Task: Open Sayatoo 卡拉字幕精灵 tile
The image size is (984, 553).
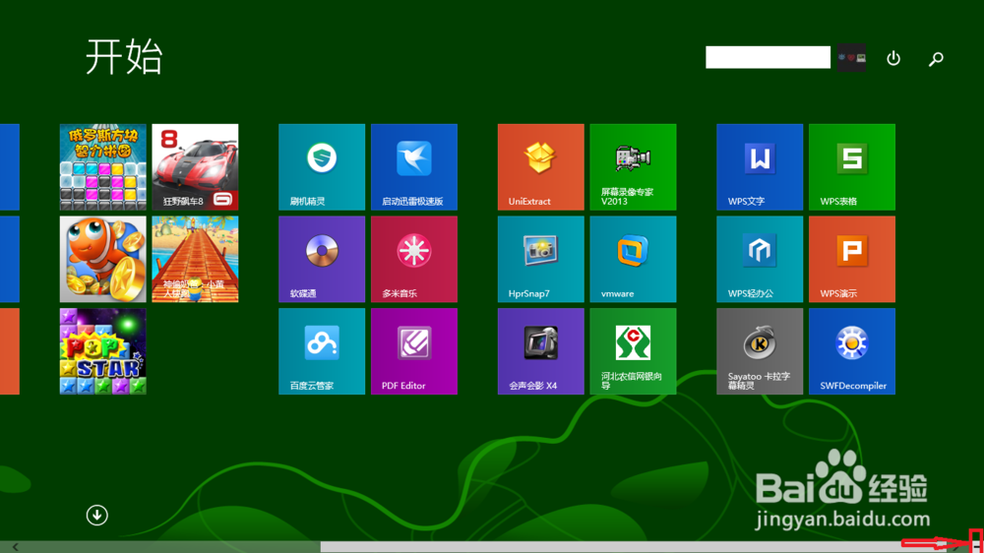Action: click(760, 351)
